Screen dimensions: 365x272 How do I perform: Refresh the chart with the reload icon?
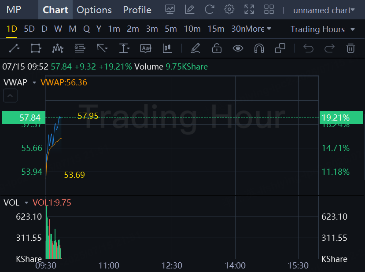[209, 10]
